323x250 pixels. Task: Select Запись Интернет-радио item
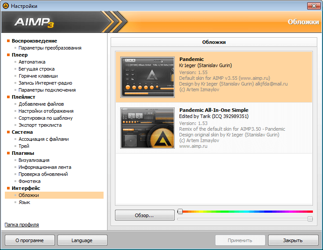[x=45, y=83]
